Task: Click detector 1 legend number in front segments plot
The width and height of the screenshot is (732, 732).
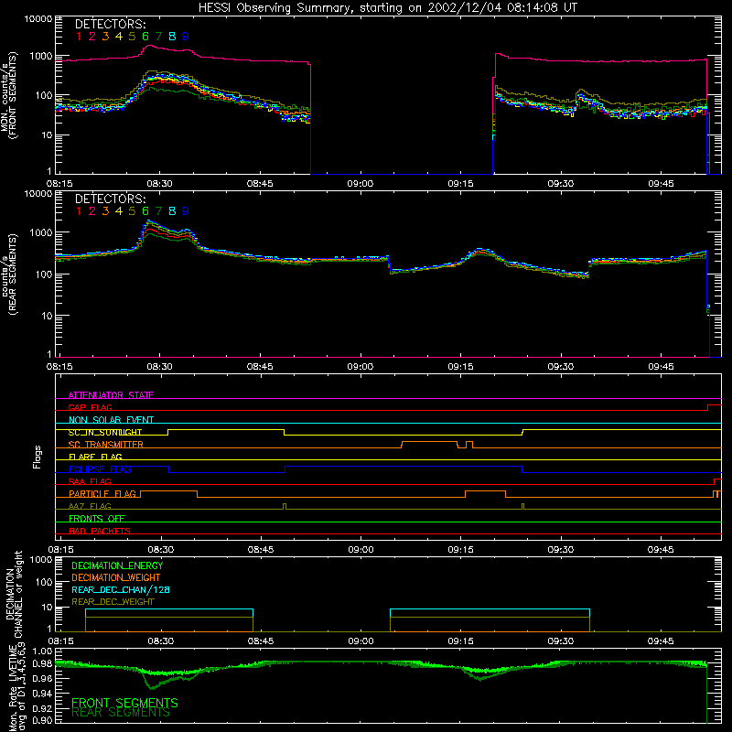Action: point(79,37)
